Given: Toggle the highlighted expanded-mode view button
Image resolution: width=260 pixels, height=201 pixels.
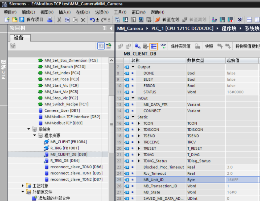Looking at the screenshot, I should (x=154, y=46).
